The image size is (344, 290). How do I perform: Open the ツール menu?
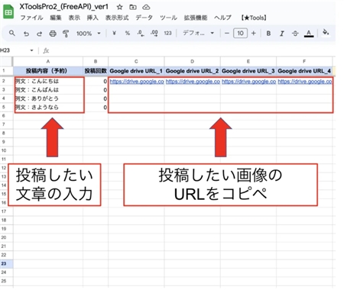(x=168, y=18)
